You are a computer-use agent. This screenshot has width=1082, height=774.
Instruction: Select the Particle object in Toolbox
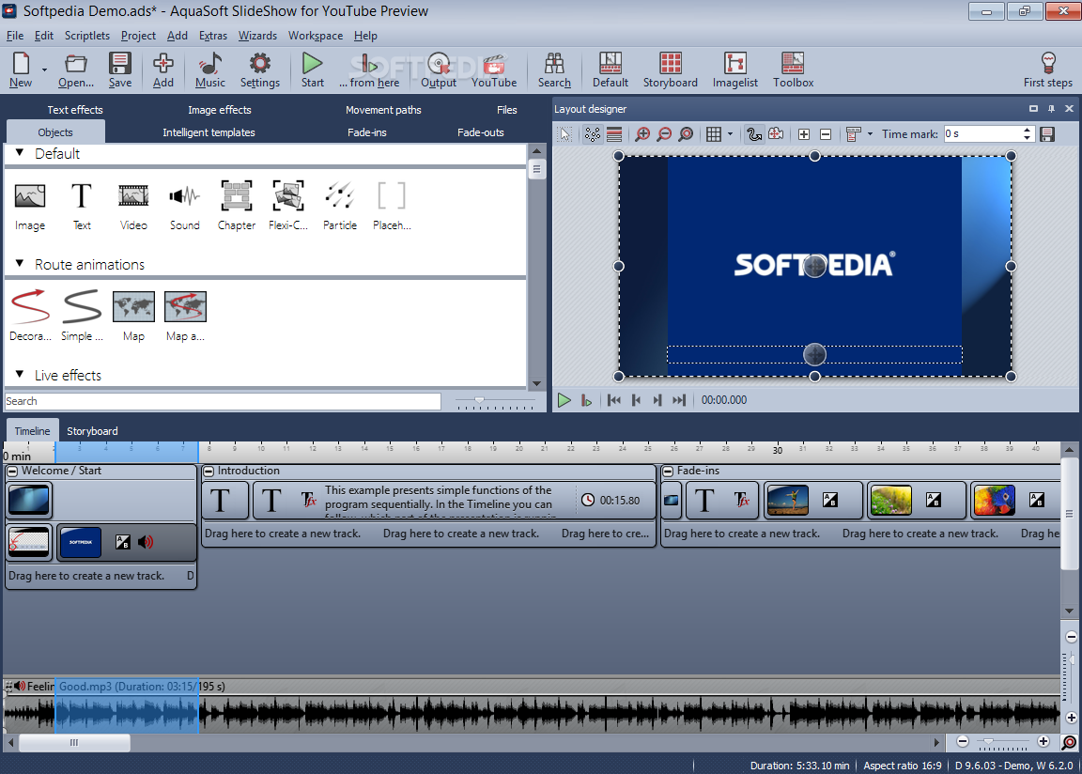coord(339,206)
